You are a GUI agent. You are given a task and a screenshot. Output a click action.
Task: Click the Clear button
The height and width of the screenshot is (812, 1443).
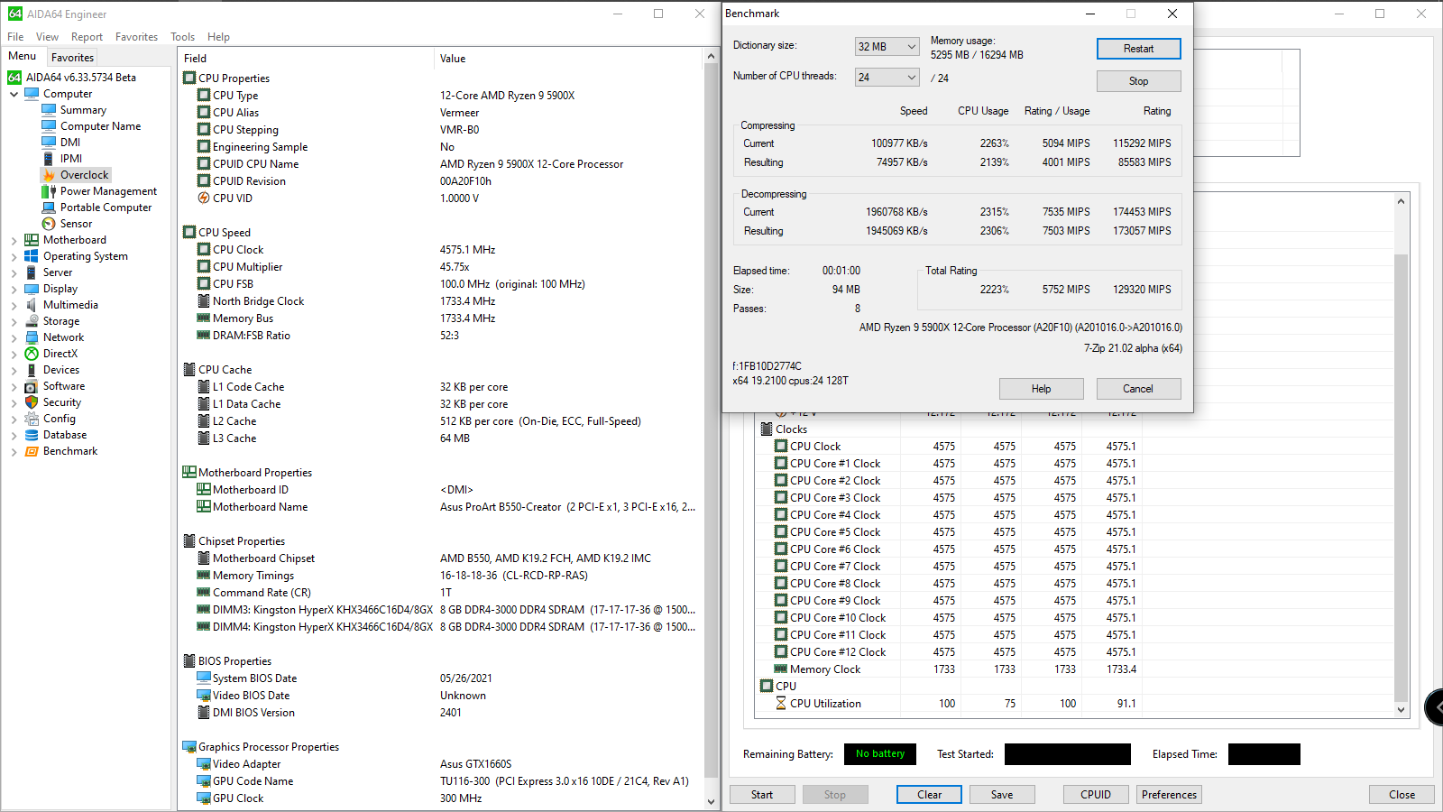[x=929, y=795]
